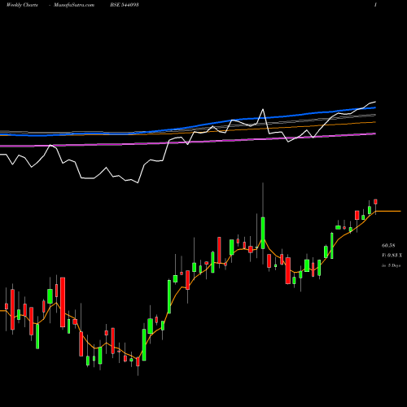Click the volume label starting with 'V:'
The width and height of the screenshot is (407, 407).
[392, 256]
